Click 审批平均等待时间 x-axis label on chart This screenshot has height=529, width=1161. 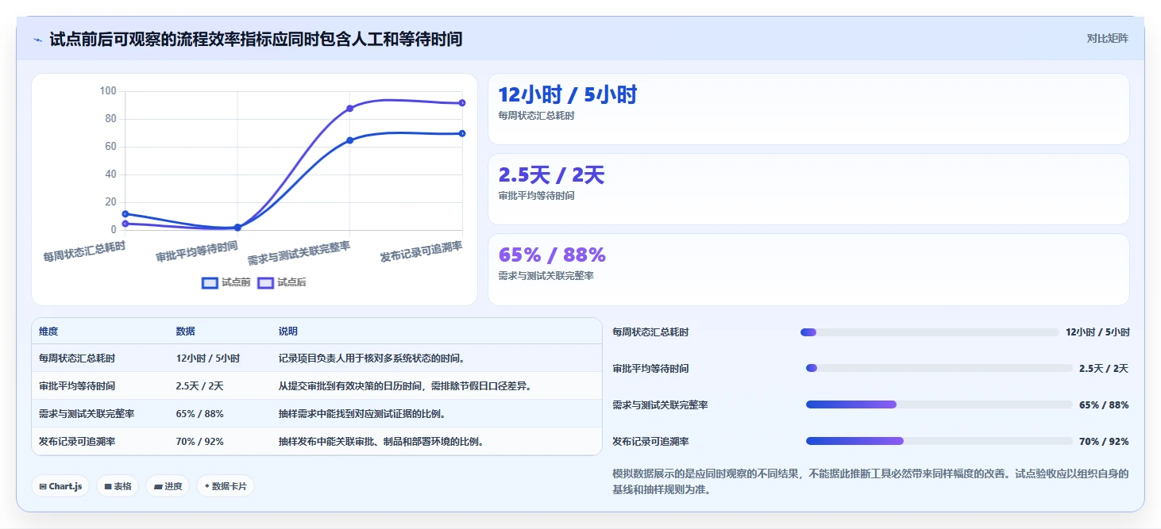(197, 251)
